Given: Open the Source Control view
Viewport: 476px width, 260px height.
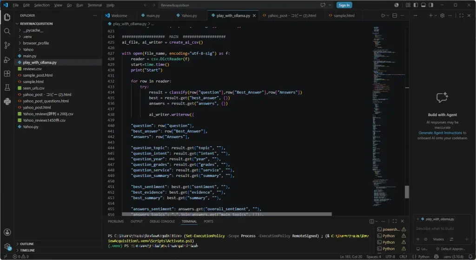Looking at the screenshot, I should coord(7,45).
